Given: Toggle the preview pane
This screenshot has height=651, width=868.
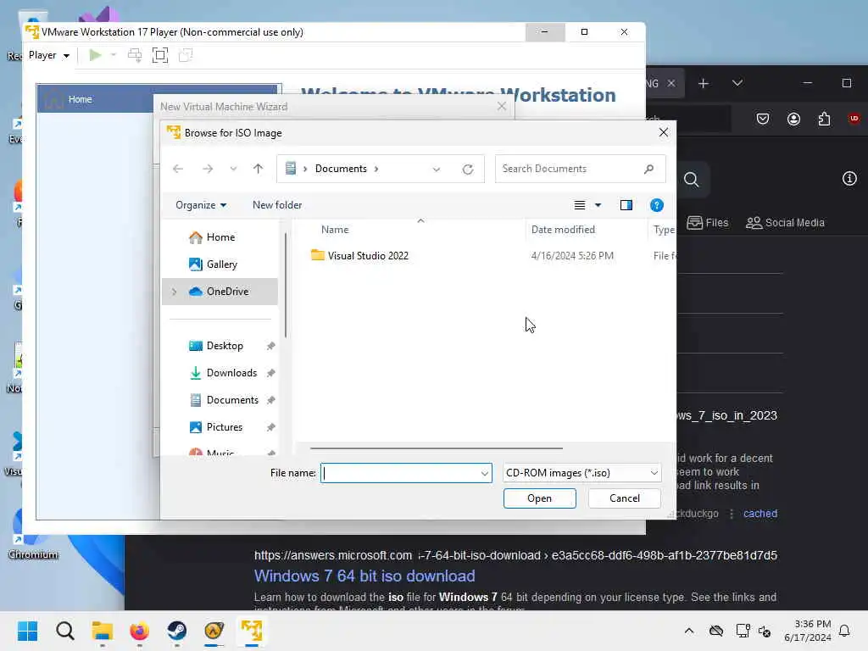Looking at the screenshot, I should pyautogui.click(x=626, y=205).
